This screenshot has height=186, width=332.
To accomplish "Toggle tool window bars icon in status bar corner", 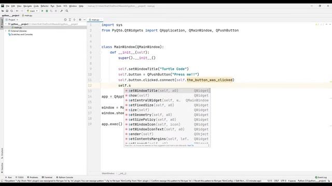I will pos(2,181).
